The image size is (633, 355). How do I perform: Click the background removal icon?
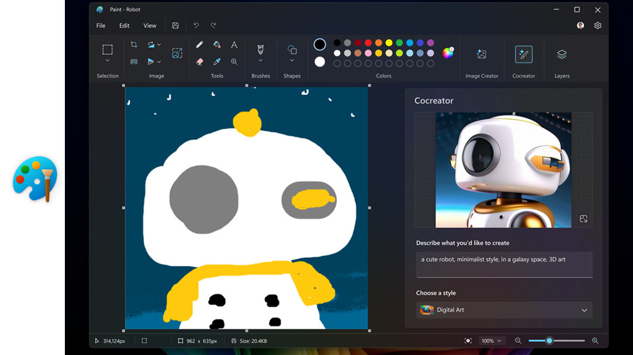134,62
